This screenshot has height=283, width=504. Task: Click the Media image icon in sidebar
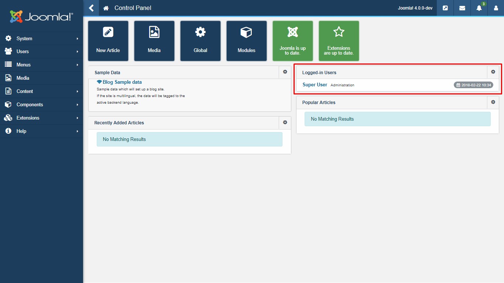click(x=8, y=78)
